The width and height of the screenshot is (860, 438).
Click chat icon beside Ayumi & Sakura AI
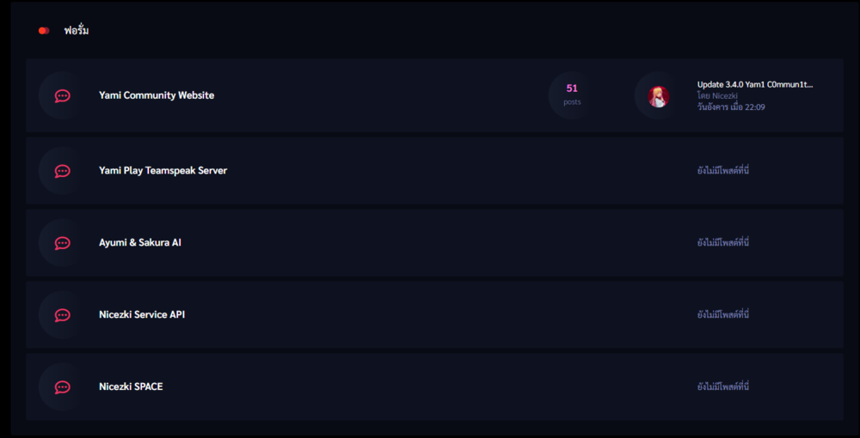(62, 243)
